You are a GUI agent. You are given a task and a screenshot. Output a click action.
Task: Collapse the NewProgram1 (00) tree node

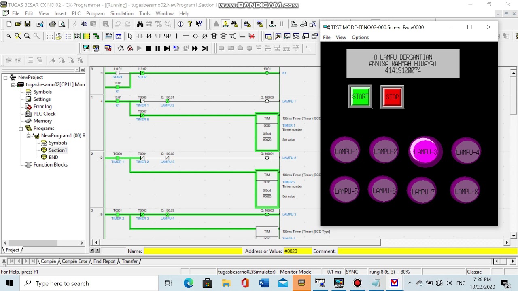coord(28,135)
